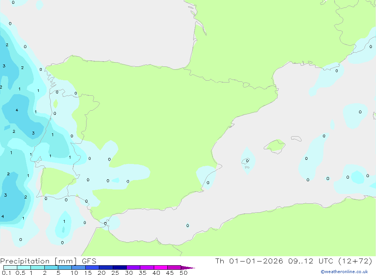Click the "Th 01-01-2026" date text

tap(249, 261)
